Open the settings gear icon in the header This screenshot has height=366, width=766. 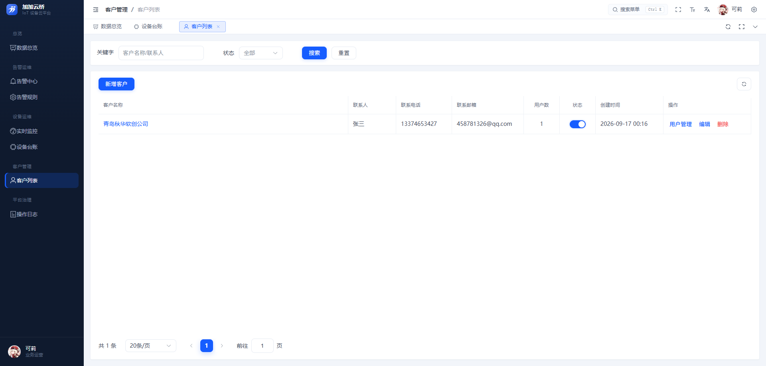tap(754, 10)
